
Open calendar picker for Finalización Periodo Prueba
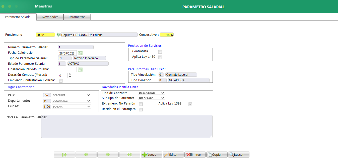click(80, 69)
